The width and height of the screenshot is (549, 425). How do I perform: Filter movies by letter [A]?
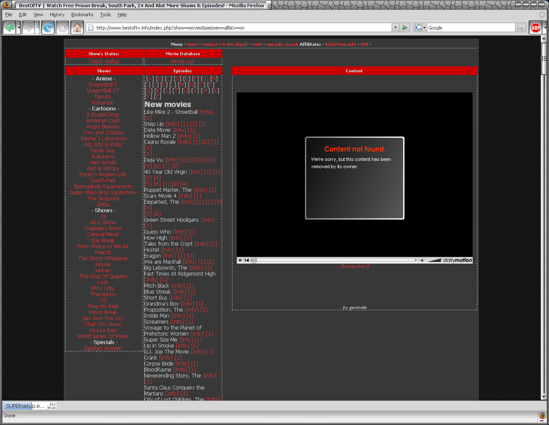point(150,79)
